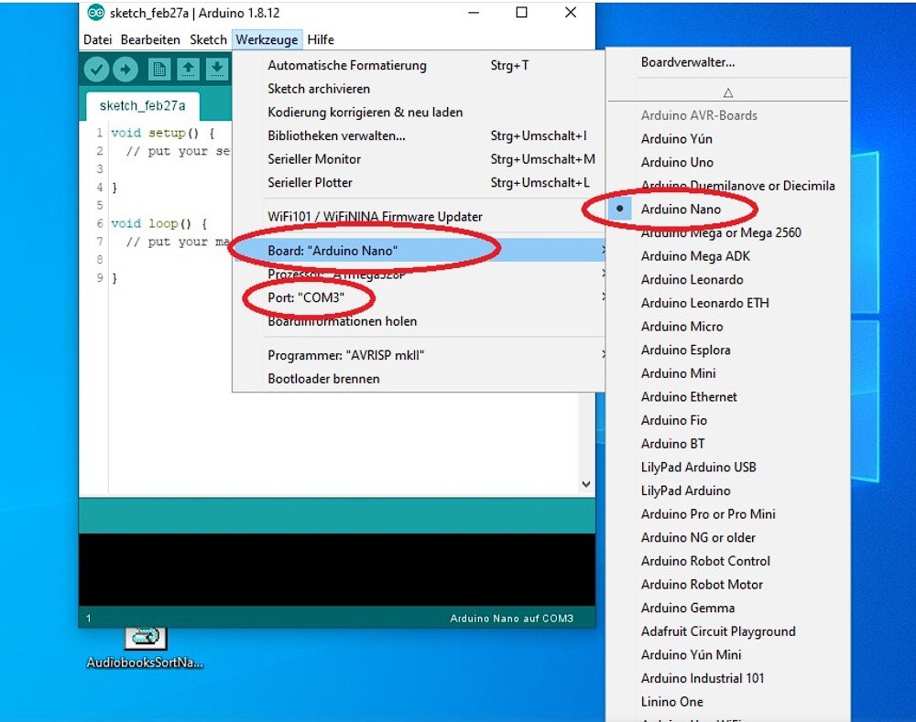Click the Arduino logo in title bar
Image resolution: width=916 pixels, height=722 pixels.
tap(95, 13)
